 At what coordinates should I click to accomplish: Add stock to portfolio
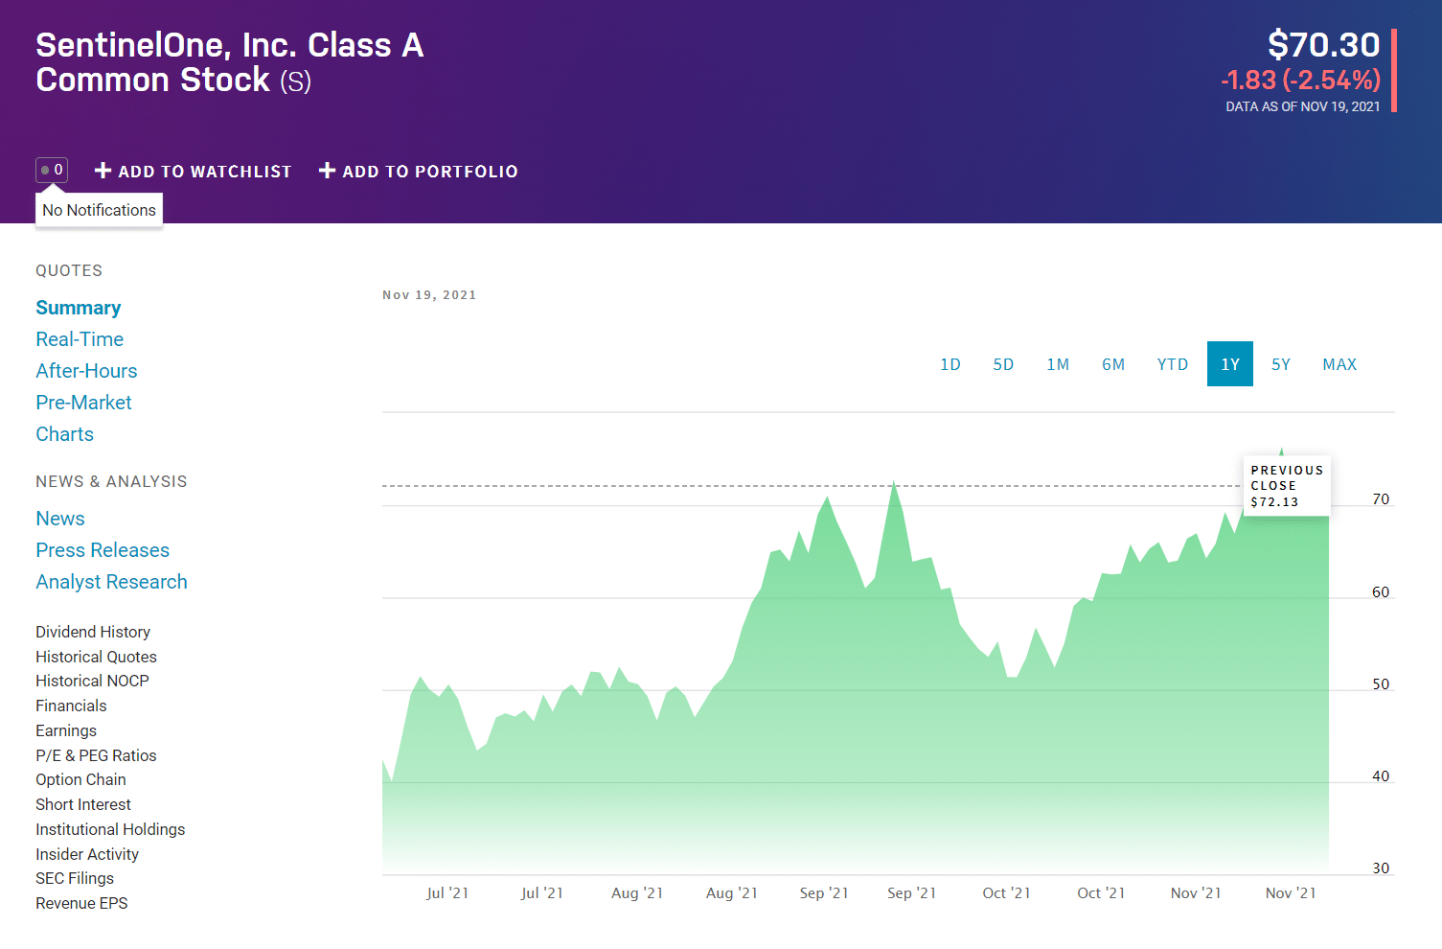[x=419, y=171]
